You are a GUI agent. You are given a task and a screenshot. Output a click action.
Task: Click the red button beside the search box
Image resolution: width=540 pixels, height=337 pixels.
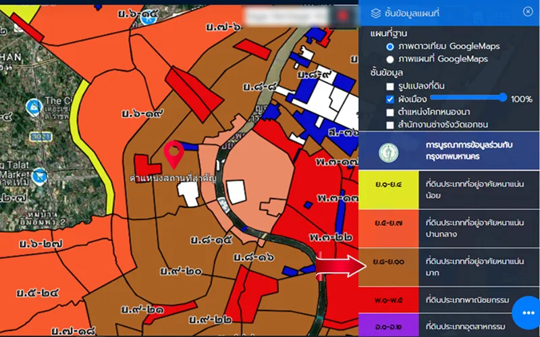click(x=342, y=16)
